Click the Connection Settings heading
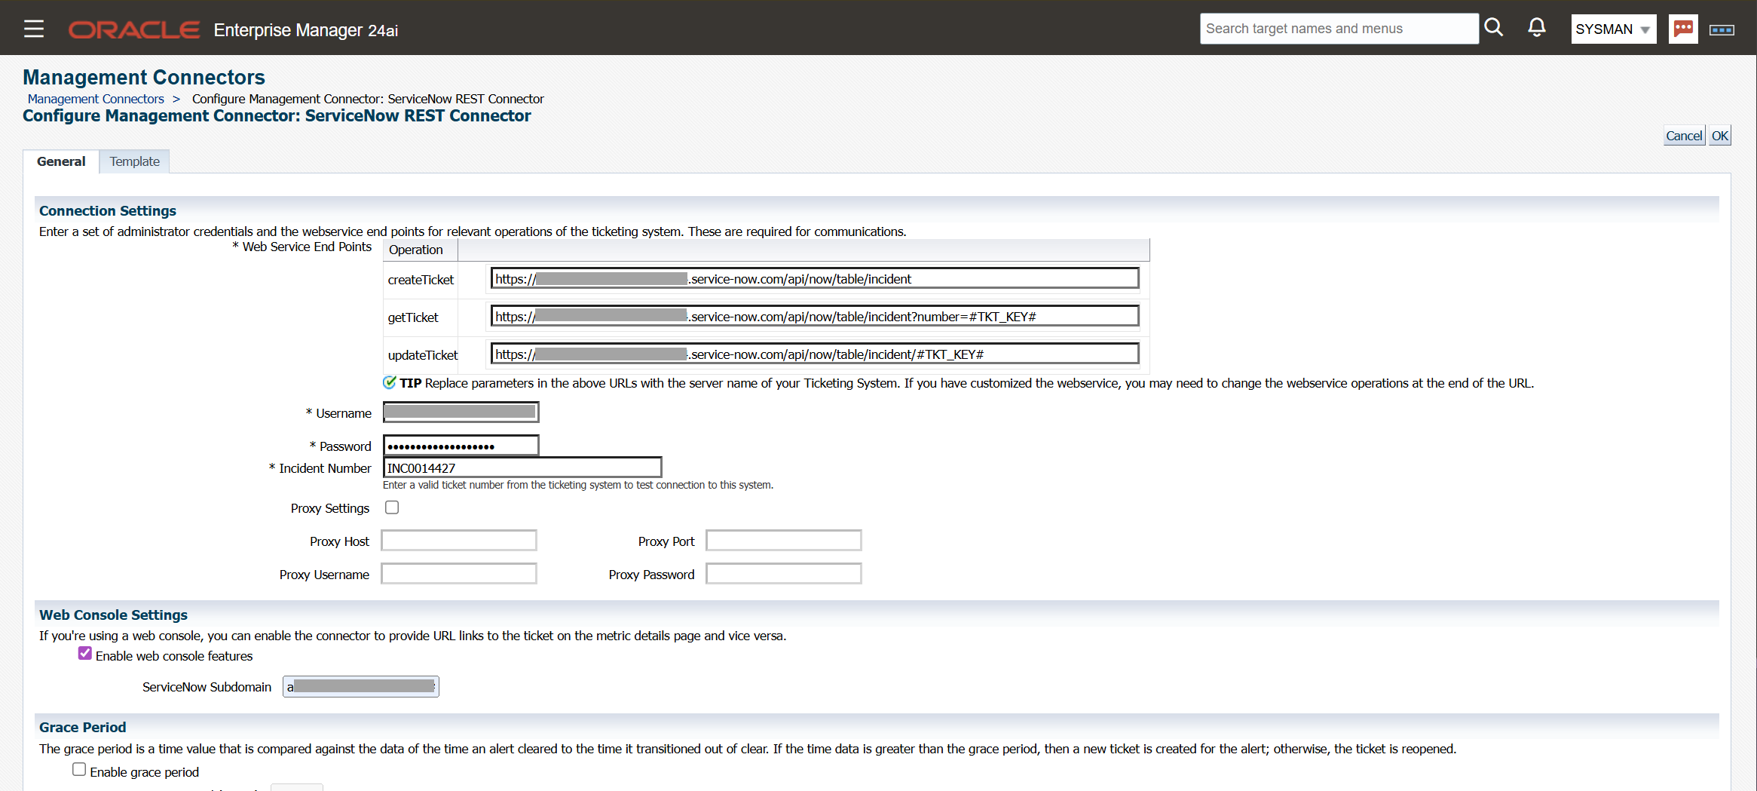 coord(108,211)
